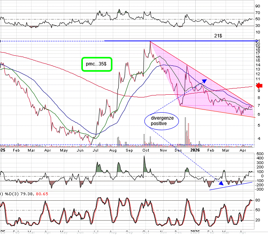
Task: Click the 500 level on the CCI scale
Action: click(x=258, y=154)
